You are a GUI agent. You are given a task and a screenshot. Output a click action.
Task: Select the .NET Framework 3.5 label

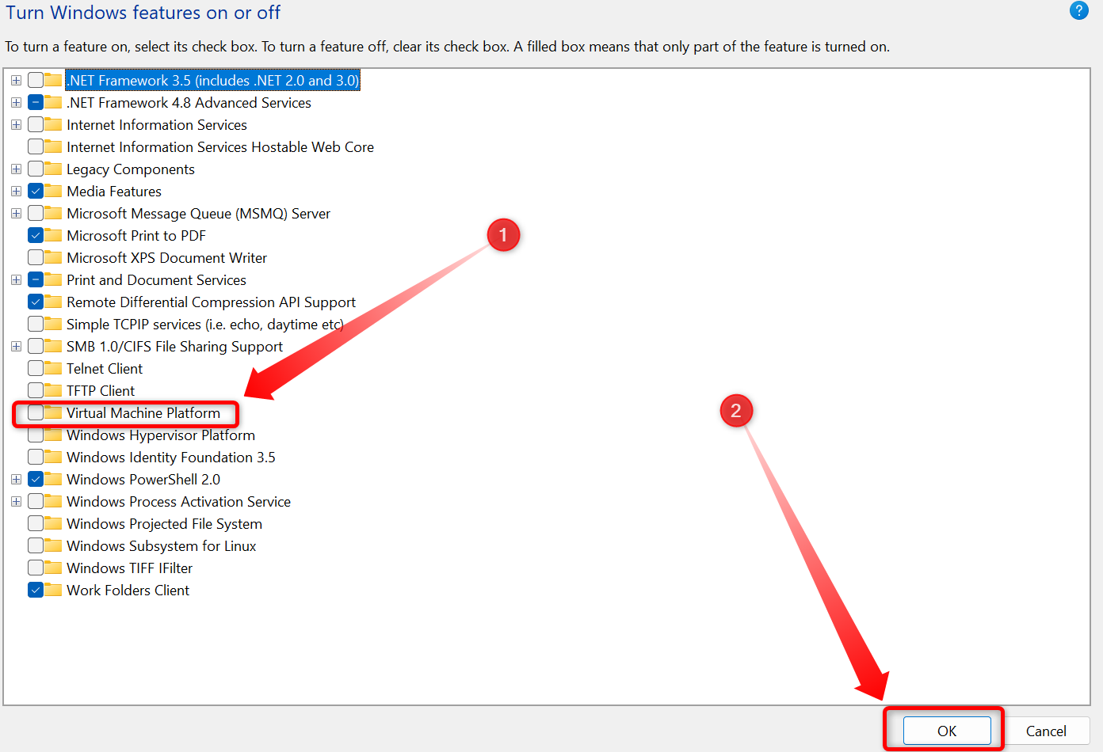[212, 80]
